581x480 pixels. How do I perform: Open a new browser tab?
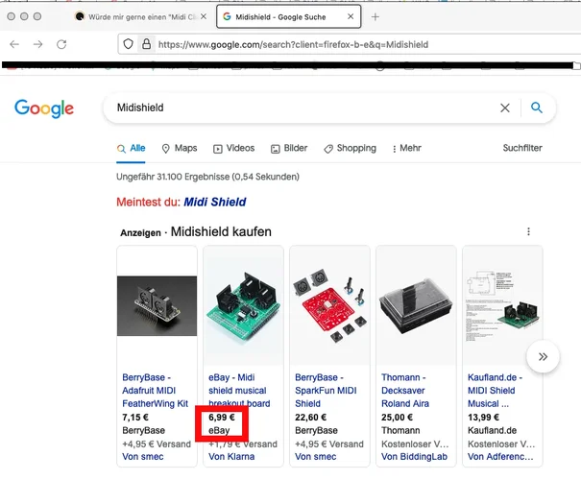[375, 17]
